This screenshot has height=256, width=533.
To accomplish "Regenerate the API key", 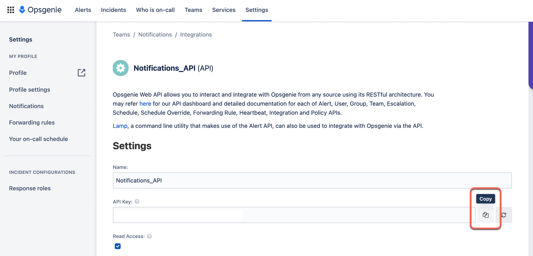I will tap(504, 215).
